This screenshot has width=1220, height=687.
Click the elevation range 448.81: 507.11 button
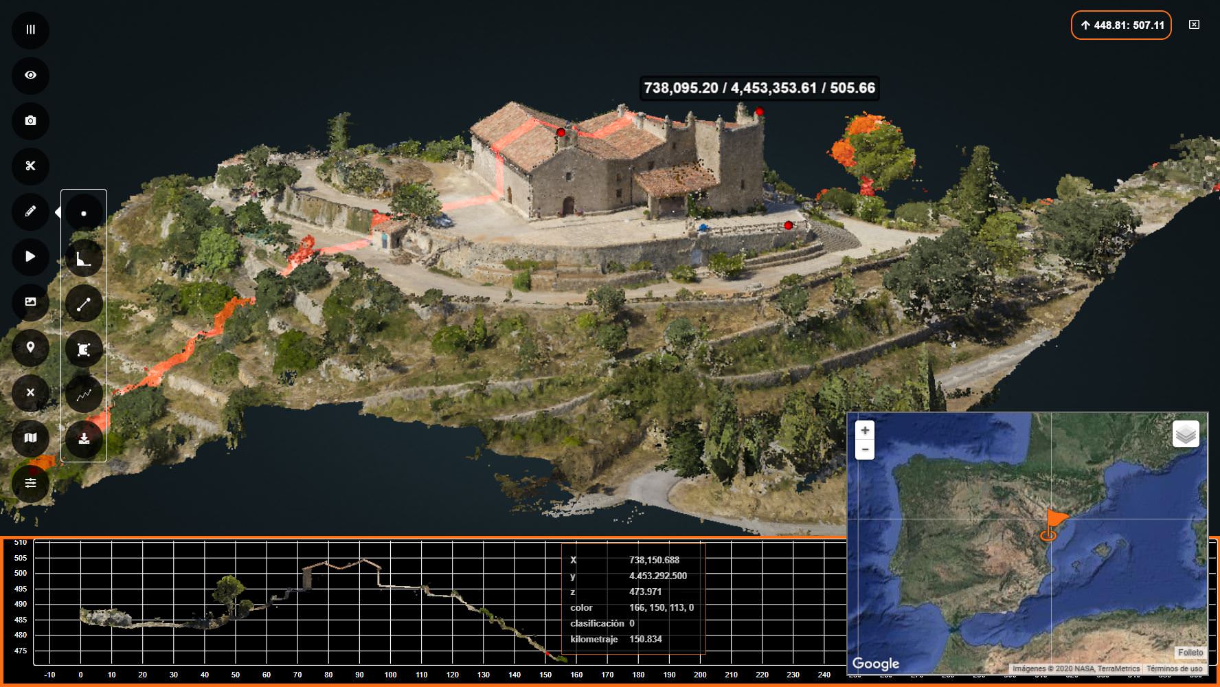click(x=1121, y=25)
